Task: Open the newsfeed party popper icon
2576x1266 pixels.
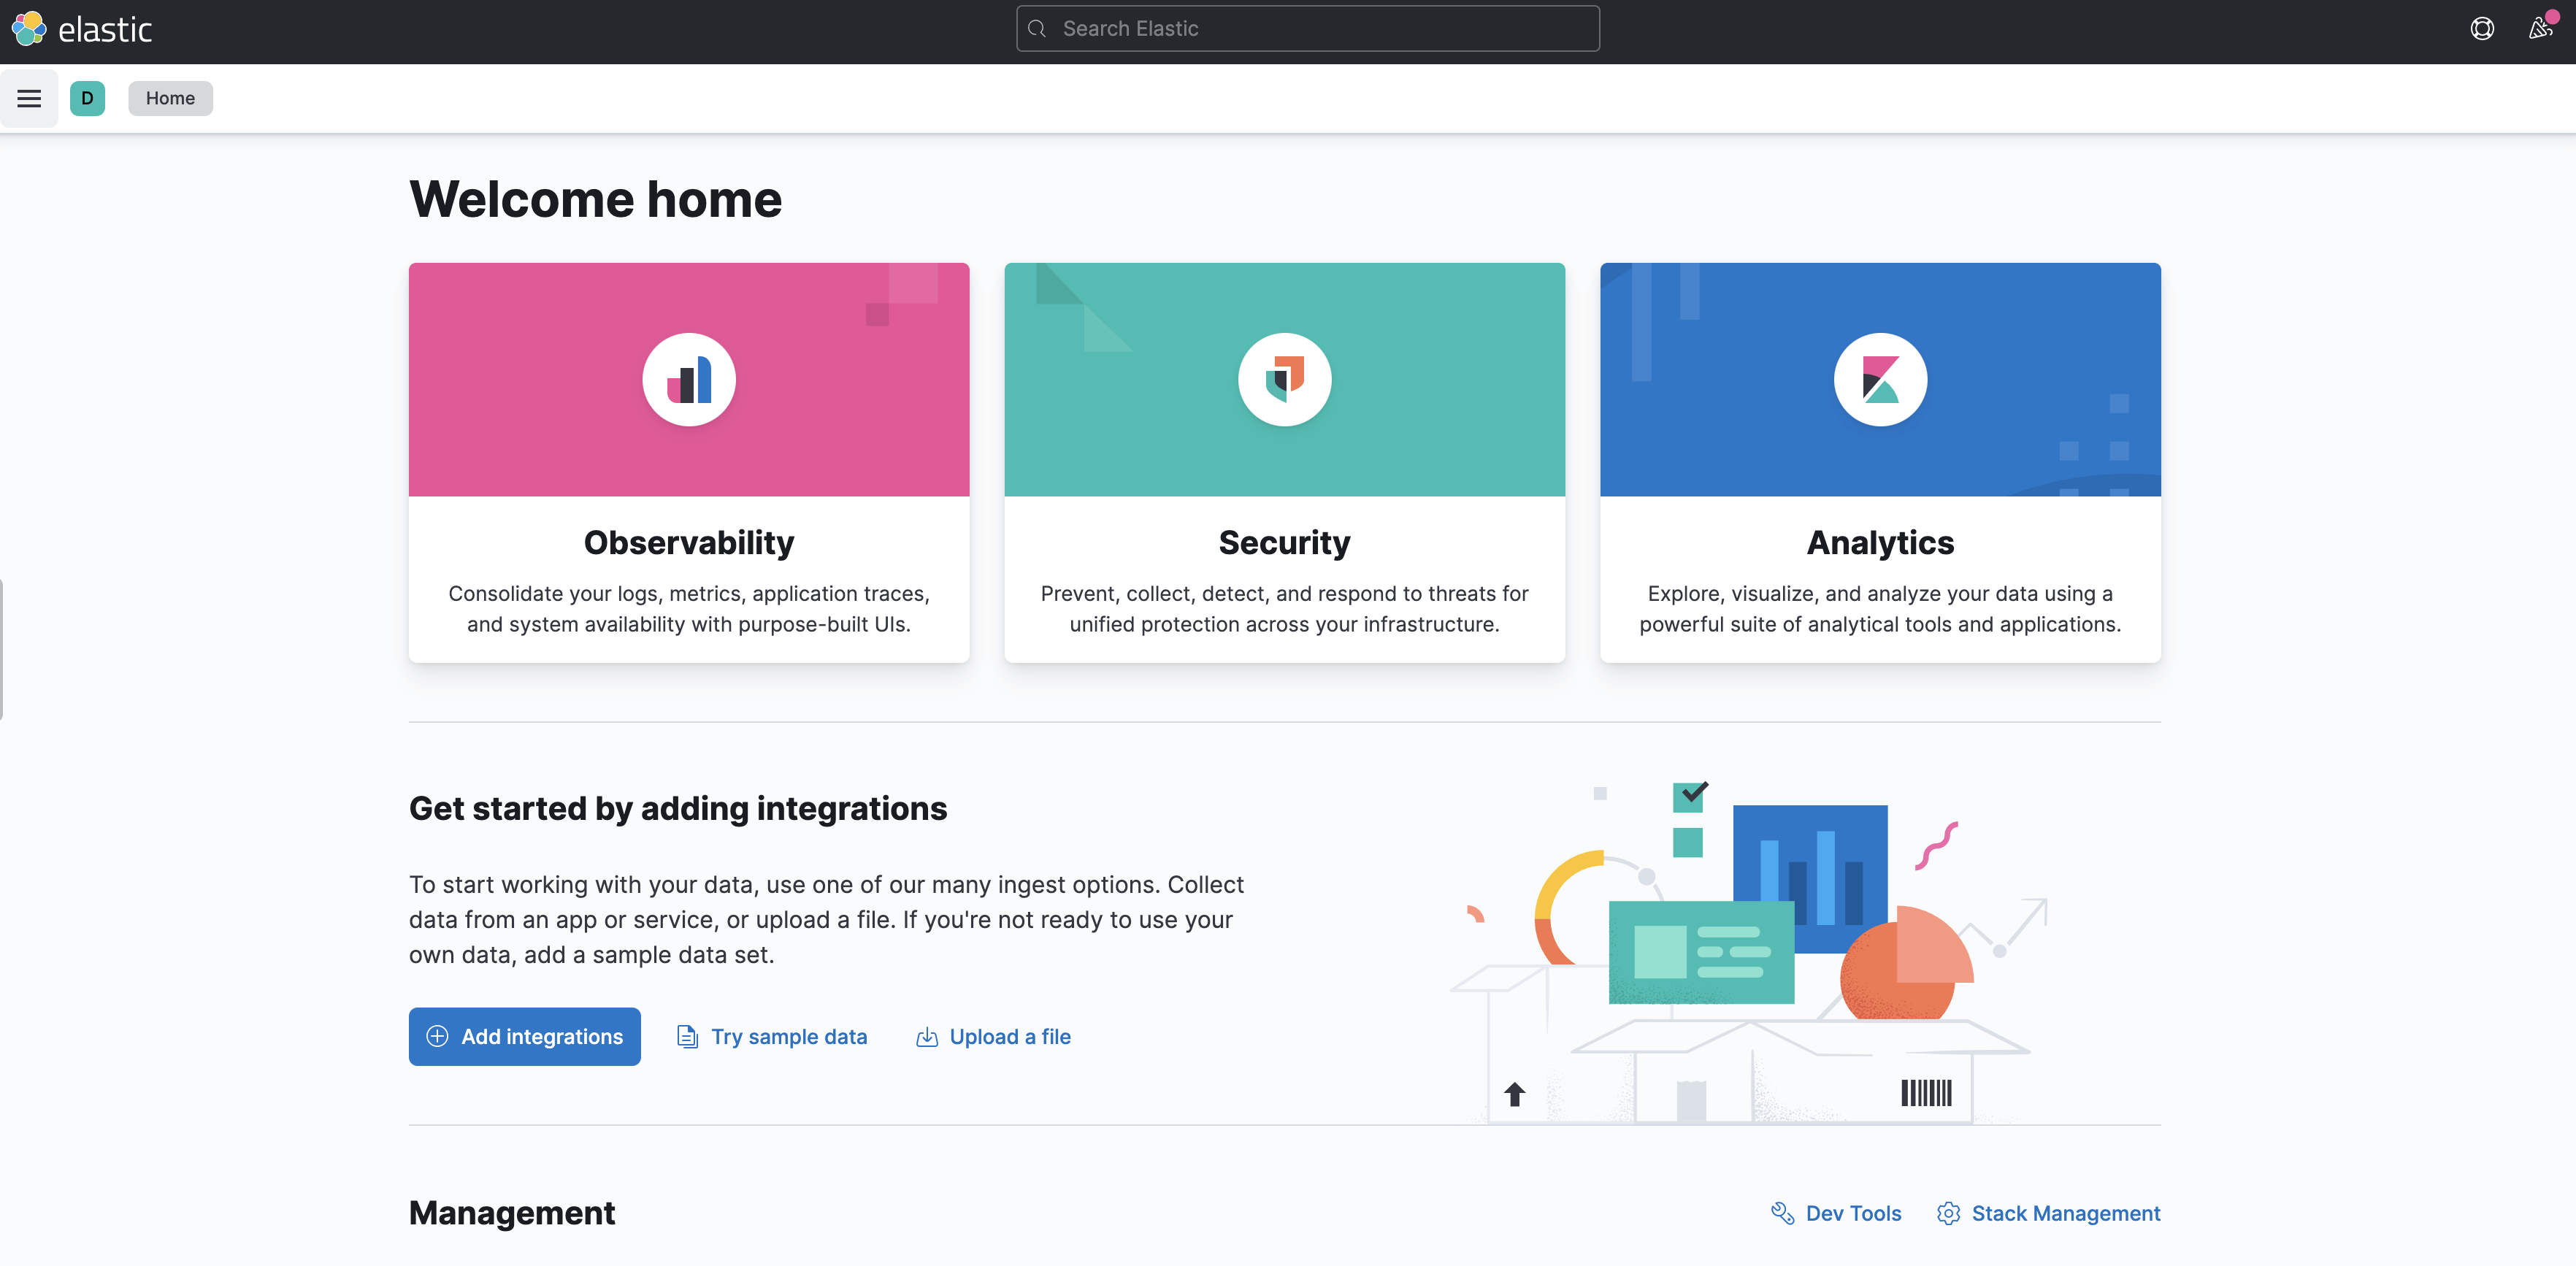Action: (2540, 28)
